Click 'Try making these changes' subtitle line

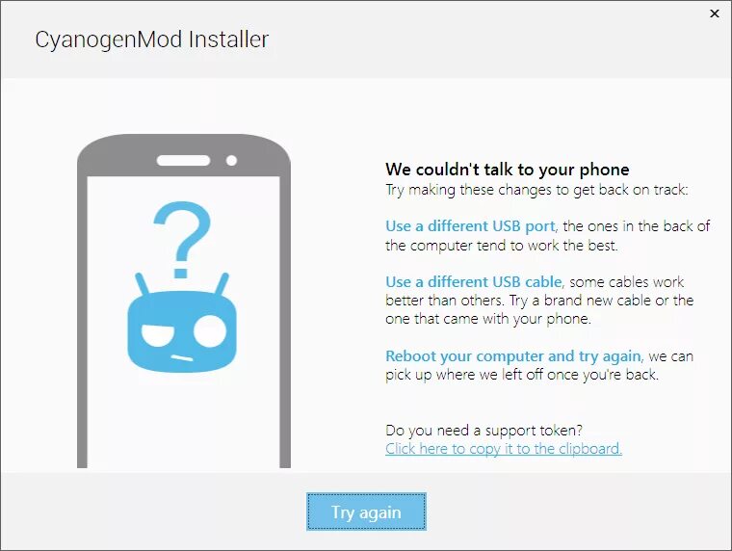[536, 190]
